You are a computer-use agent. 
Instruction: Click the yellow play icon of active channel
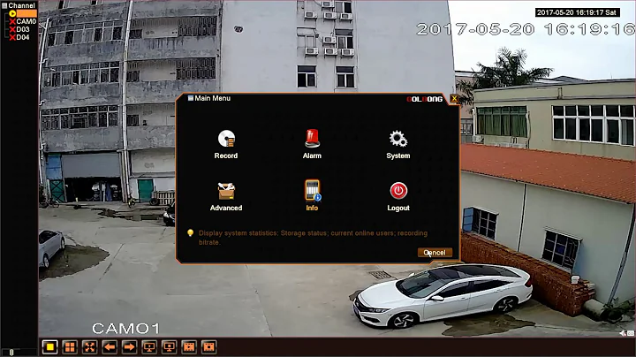12,13
